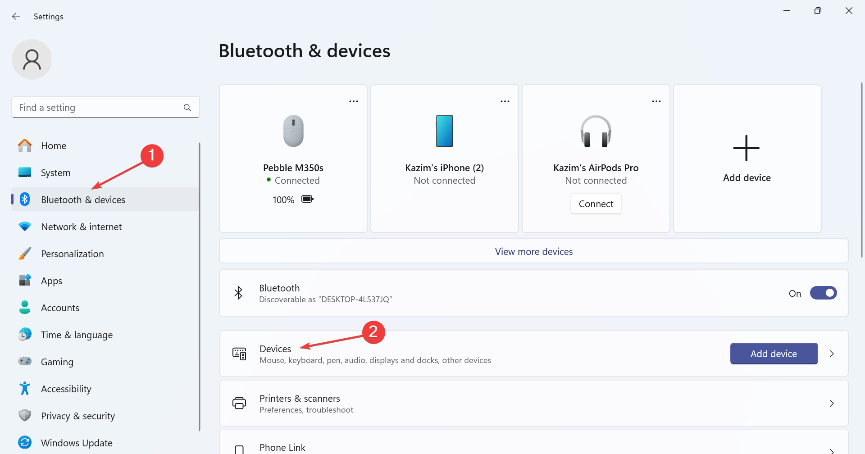
Task: Click the battery indicator for Pebble M350s
Action: pos(307,199)
